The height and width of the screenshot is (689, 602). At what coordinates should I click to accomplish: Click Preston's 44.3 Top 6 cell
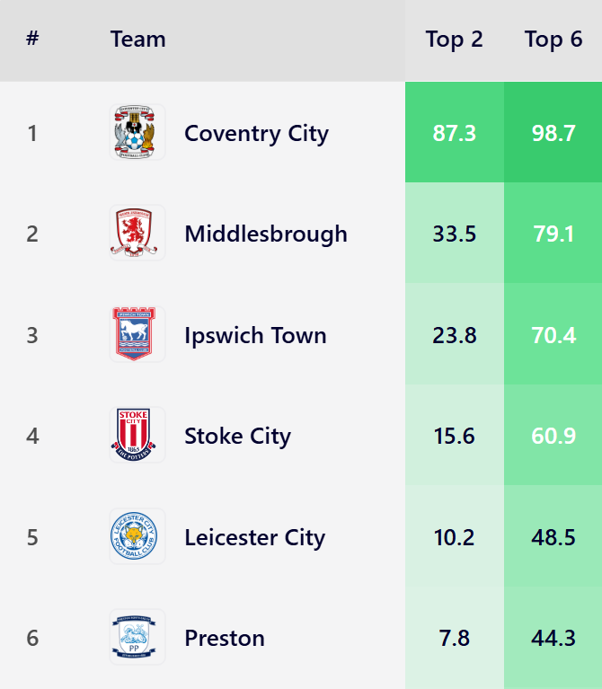click(553, 638)
